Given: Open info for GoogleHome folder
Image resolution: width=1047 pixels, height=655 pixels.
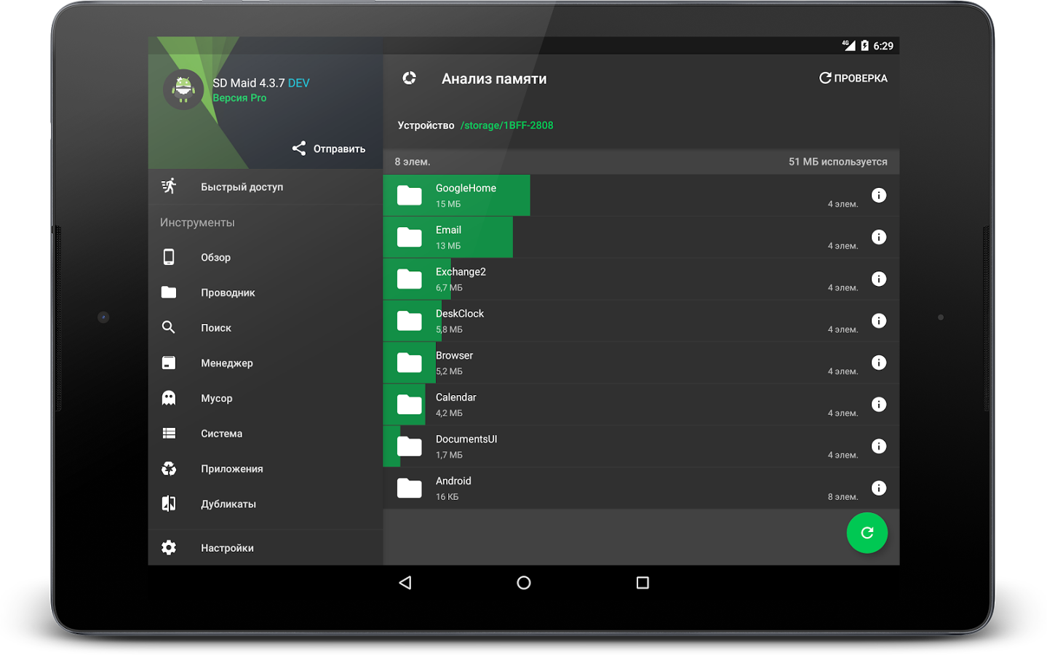Looking at the screenshot, I should pyautogui.click(x=879, y=195).
